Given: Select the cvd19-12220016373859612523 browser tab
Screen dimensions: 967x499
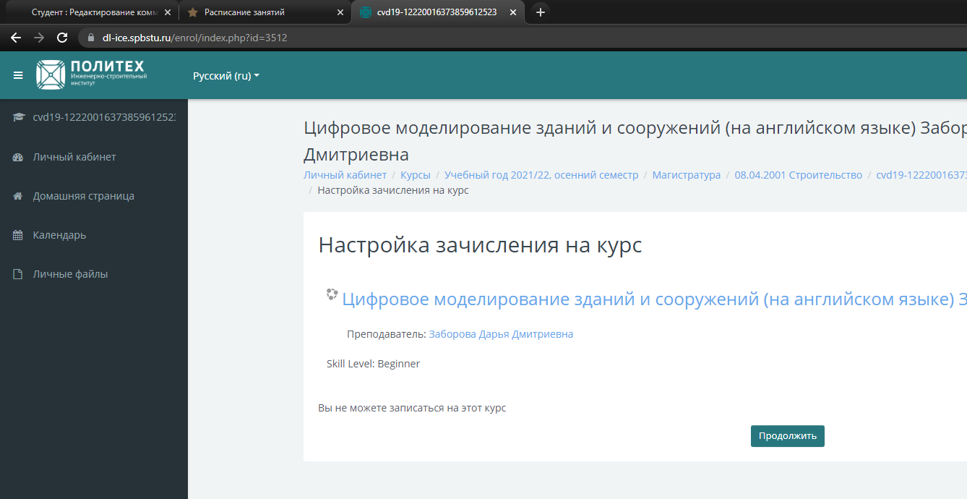Looking at the screenshot, I should pos(437,12).
